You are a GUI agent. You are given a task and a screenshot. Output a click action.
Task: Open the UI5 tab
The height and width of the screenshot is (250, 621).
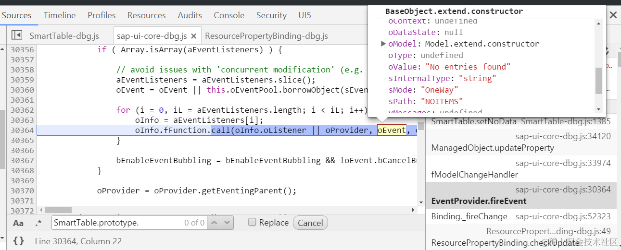pos(304,15)
